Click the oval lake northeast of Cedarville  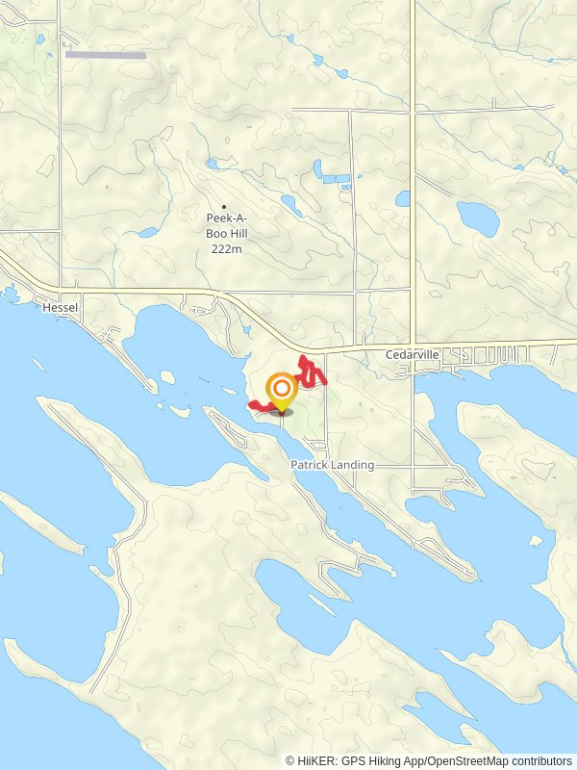coord(478,218)
